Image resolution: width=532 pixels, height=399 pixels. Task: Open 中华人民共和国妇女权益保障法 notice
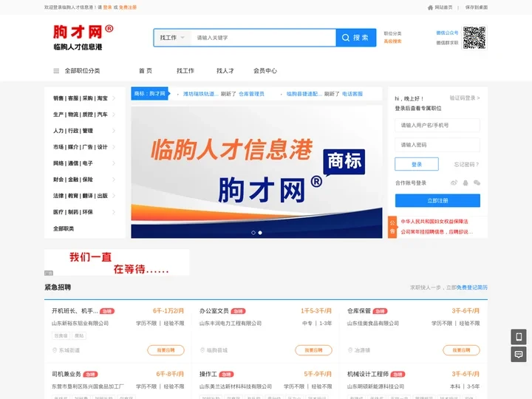[x=434, y=222]
